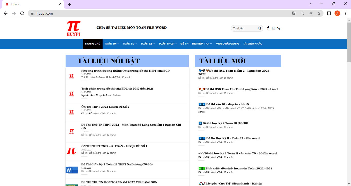Open Đề thi học kỳ 2 Toán 10 (70-30)
Screen dimensions: 351x186
coord(223,123)
